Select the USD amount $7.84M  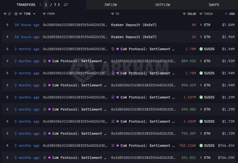[x=228, y=25]
